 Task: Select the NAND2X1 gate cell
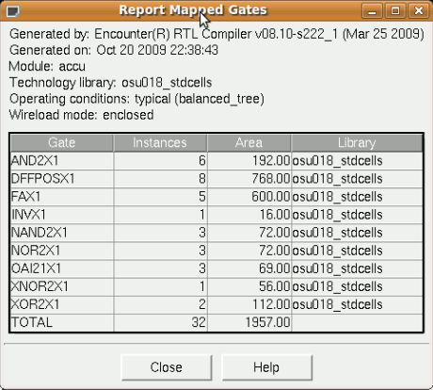[62, 233]
